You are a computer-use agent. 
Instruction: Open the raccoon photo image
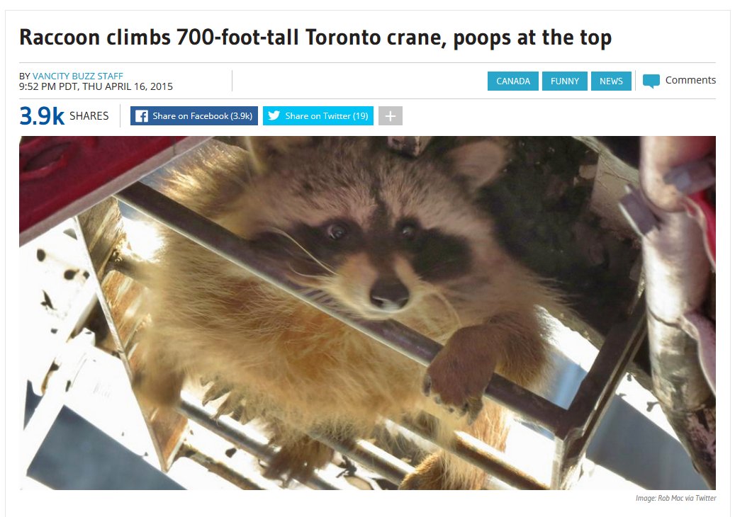tap(367, 313)
